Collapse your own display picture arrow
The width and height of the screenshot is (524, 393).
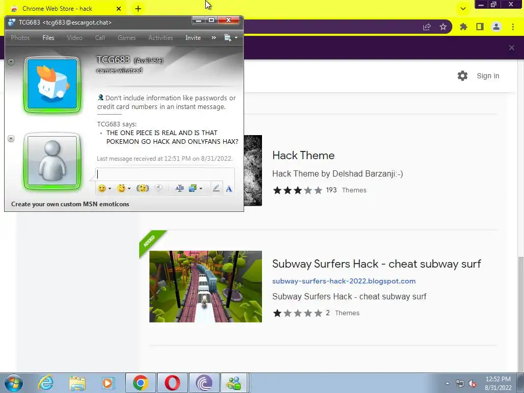[11, 138]
